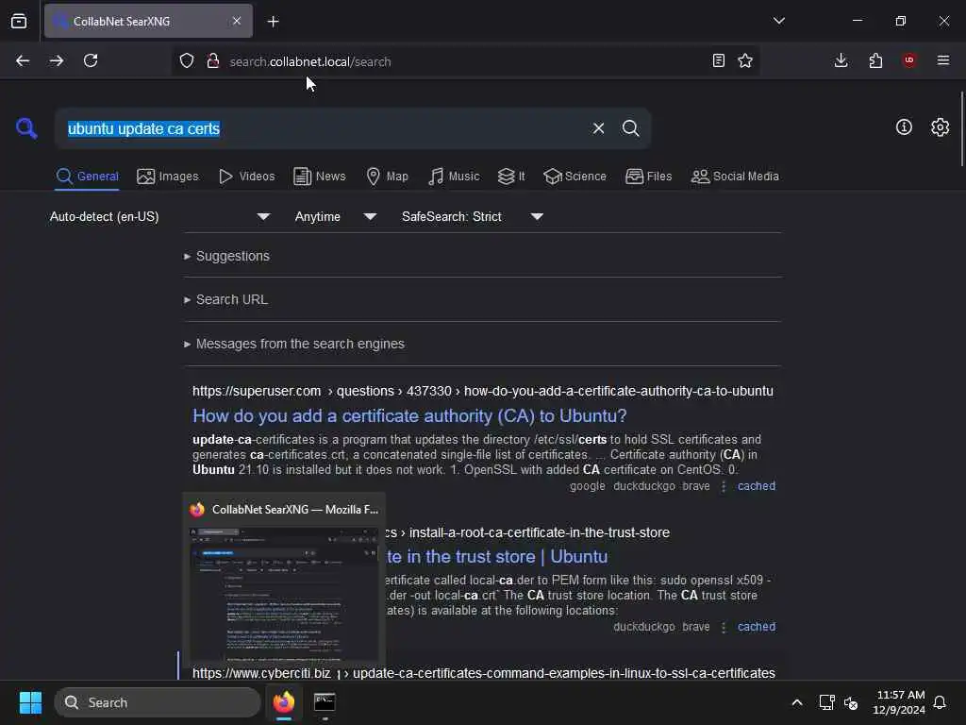Click the Firefox back arrow
The height and width of the screenshot is (725, 966).
pyautogui.click(x=23, y=60)
